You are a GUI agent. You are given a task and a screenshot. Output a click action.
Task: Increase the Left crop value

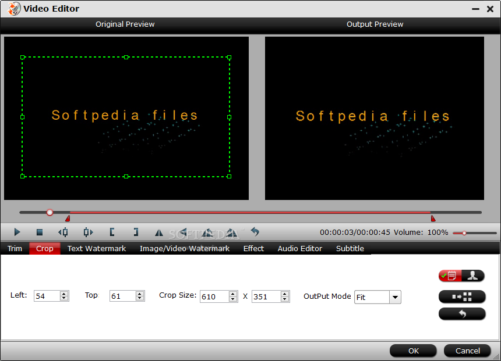tap(64, 294)
